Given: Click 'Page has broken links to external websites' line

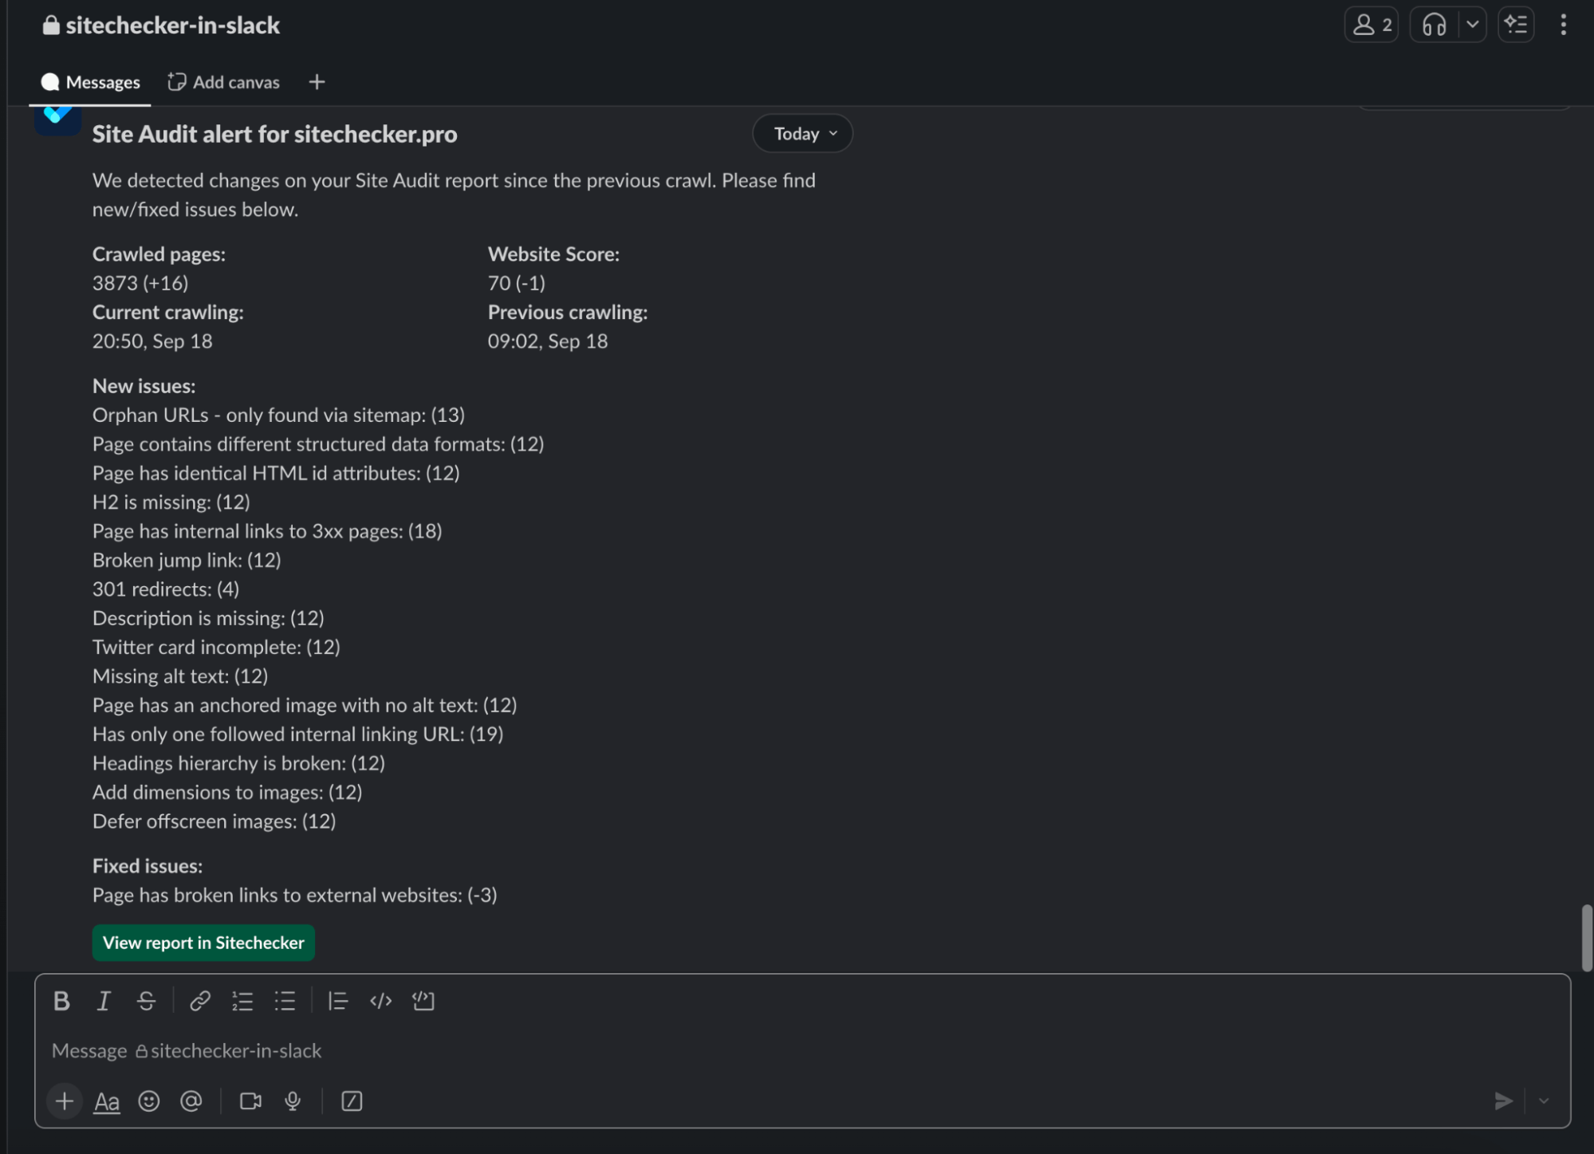Looking at the screenshot, I should tap(295, 895).
